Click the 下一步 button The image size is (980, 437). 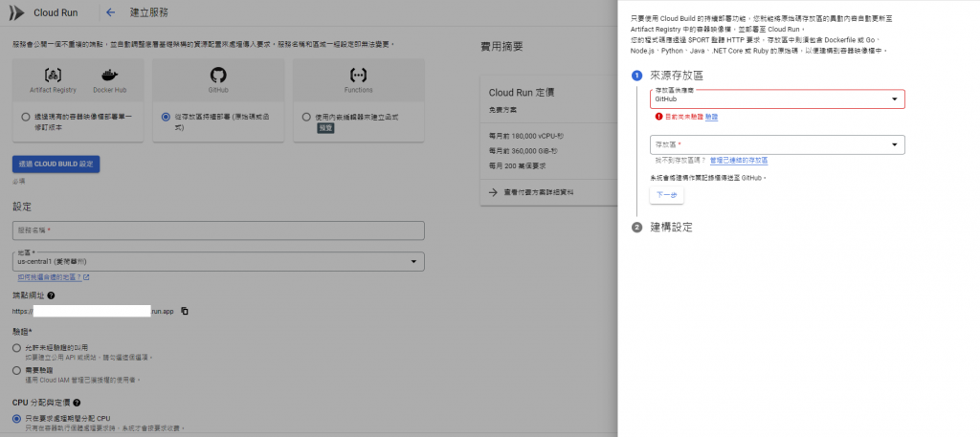[666, 195]
